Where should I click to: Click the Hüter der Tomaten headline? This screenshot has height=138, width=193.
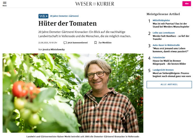click(x=68, y=23)
